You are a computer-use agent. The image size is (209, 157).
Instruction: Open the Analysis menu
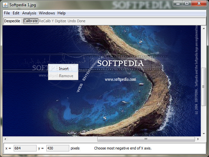pos(29,13)
